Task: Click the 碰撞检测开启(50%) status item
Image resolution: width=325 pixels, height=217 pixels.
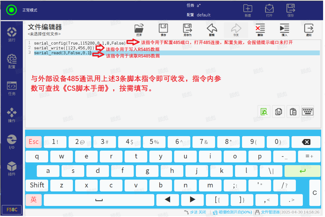Action: pos(233,212)
